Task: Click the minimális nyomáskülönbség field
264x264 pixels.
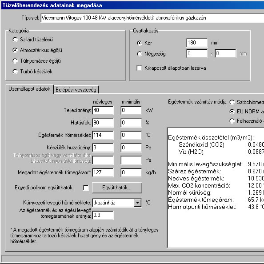Action: [x=131, y=160]
